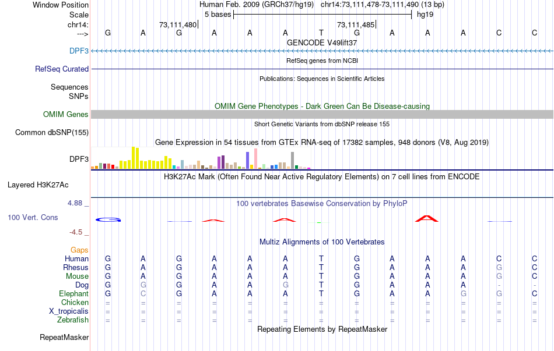Click the large red A conservation logo
This screenshot has width=554, height=351.
[x=427, y=218]
